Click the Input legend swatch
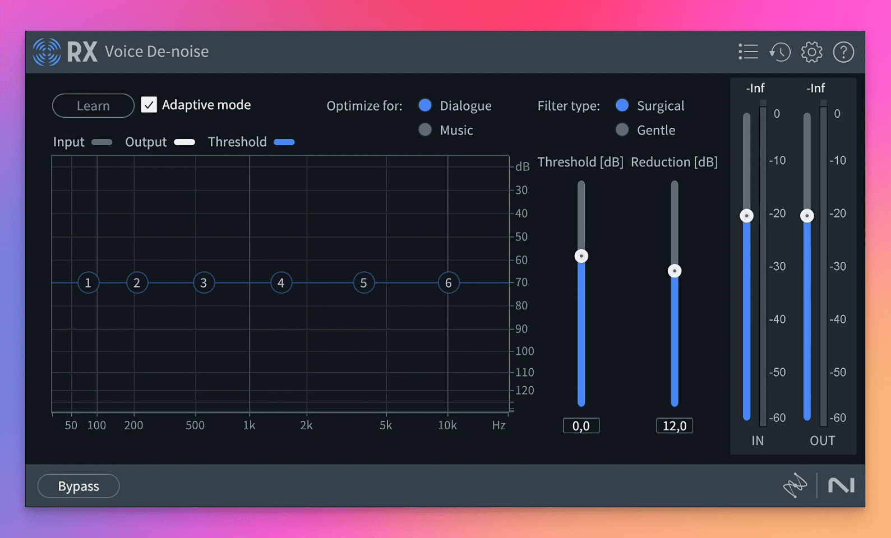 pyautogui.click(x=101, y=142)
